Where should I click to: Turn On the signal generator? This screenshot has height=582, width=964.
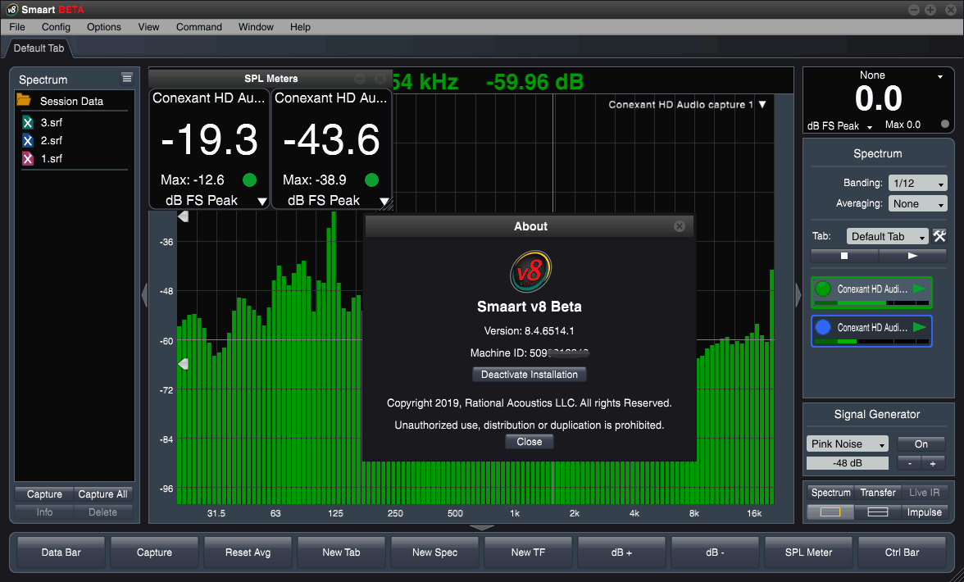click(921, 443)
